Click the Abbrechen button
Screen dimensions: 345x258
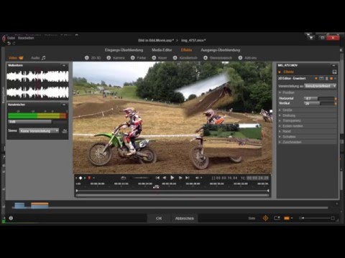click(x=184, y=219)
